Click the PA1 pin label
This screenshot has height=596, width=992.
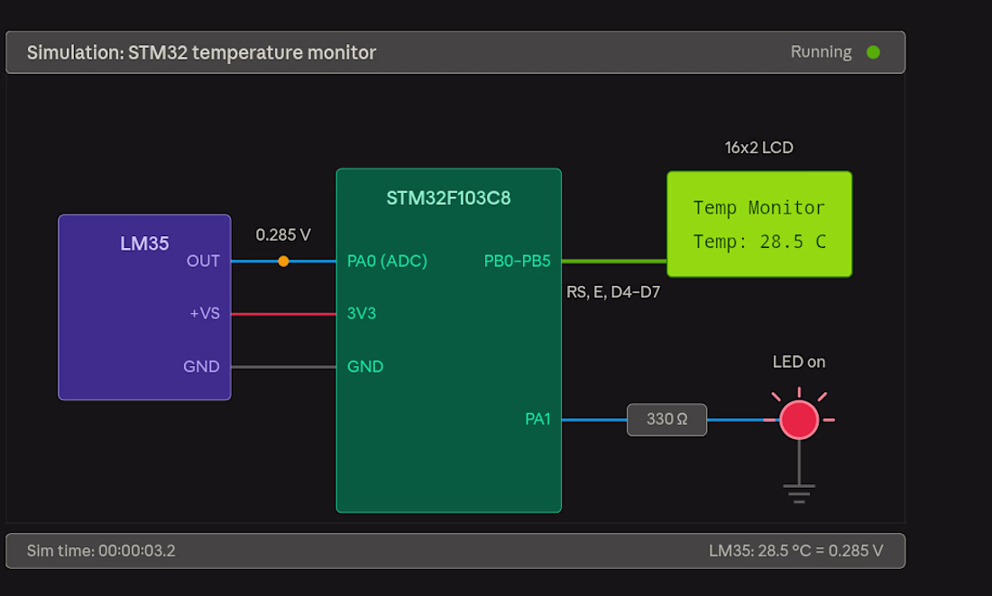[537, 419]
